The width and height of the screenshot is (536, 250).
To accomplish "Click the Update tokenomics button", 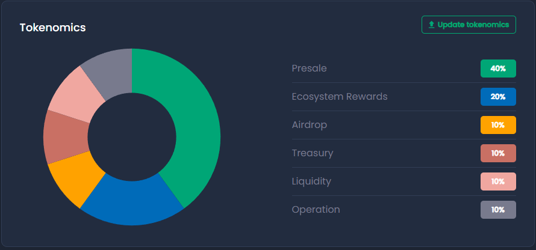I will pos(469,25).
